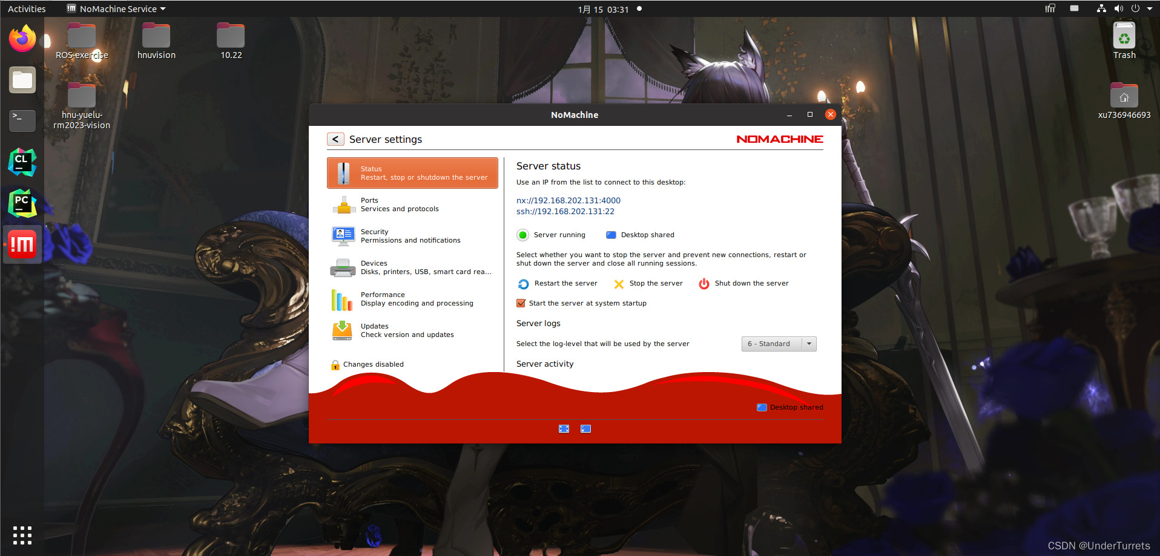Click the Performance bar chart icon
Viewport: 1160px width, 556px height.
342,299
